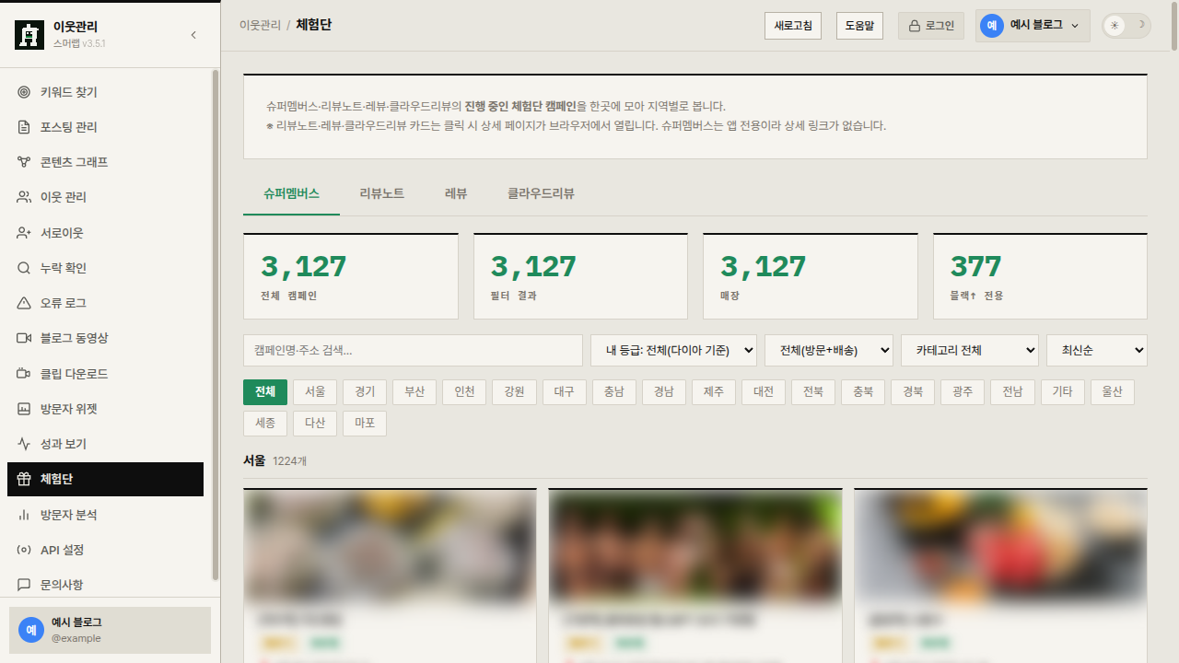Filter by 세종 region chip

(265, 424)
